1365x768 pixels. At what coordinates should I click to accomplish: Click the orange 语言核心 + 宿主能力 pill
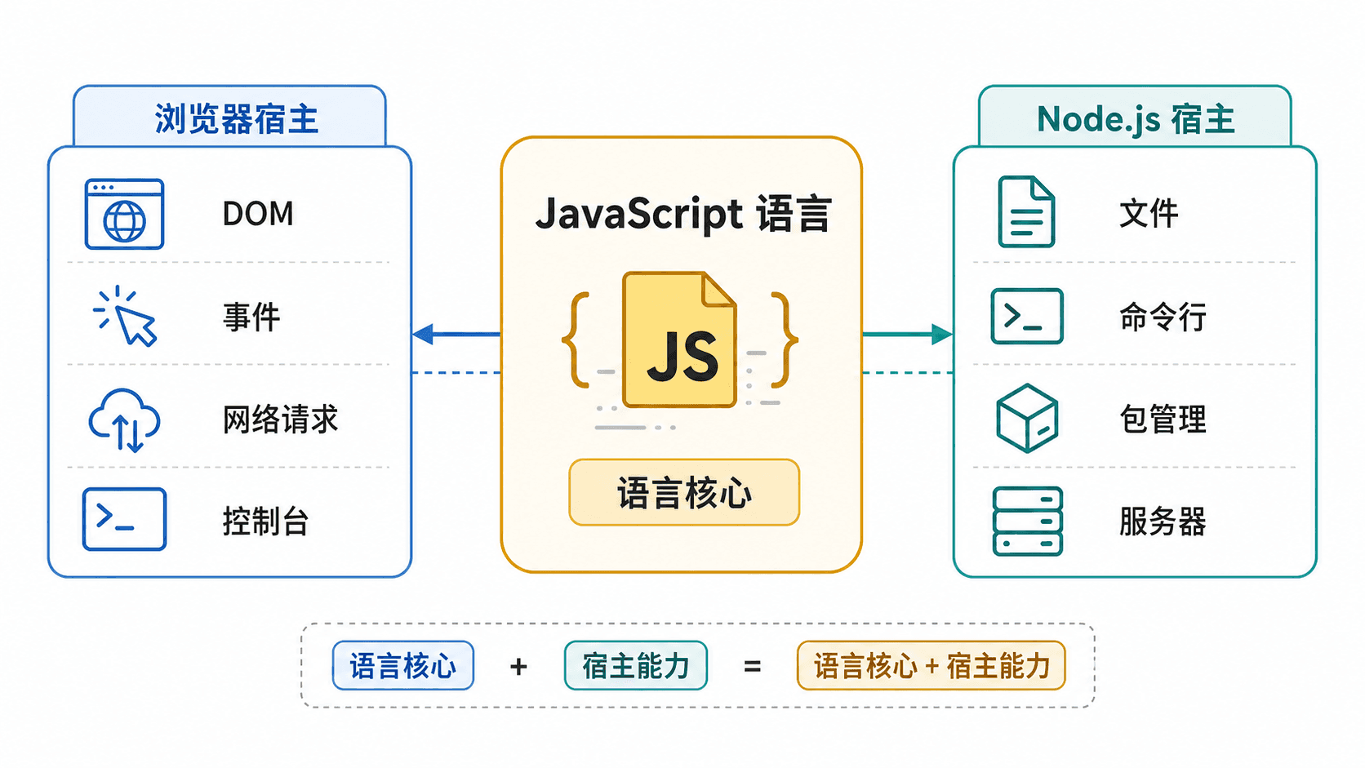tap(931, 666)
